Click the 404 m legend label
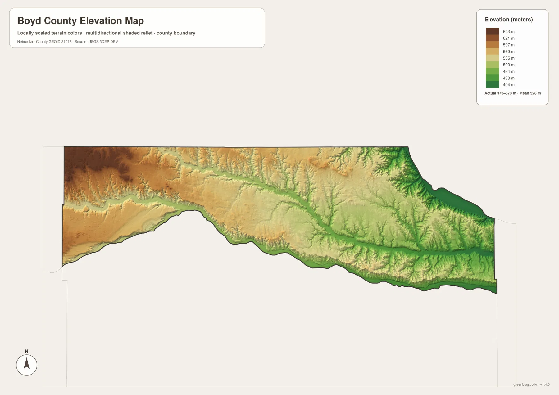Image resolution: width=559 pixels, height=395 pixels. point(509,85)
